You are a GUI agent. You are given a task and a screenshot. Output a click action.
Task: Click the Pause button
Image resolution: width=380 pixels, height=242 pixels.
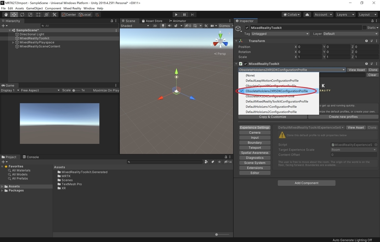coord(184,15)
